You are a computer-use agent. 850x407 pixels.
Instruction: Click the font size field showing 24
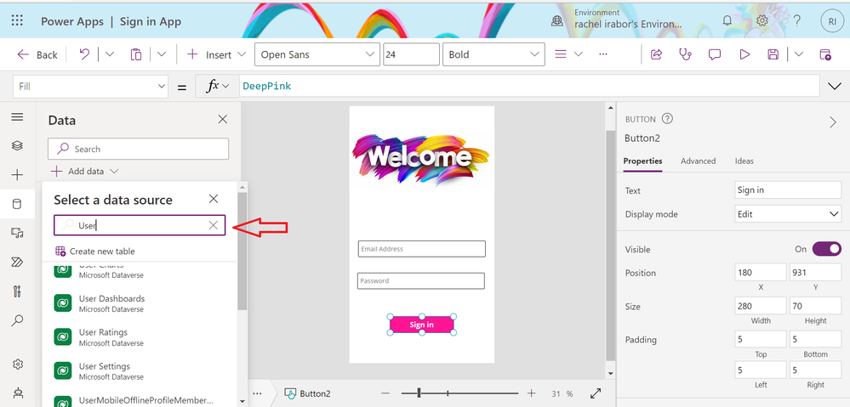pyautogui.click(x=411, y=54)
